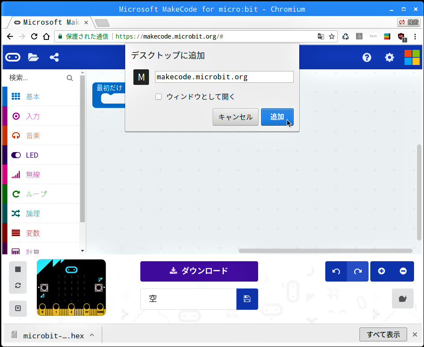This screenshot has width=424, height=347.
Task: Close the Microsoft MakeCode tab
Action: point(86,23)
